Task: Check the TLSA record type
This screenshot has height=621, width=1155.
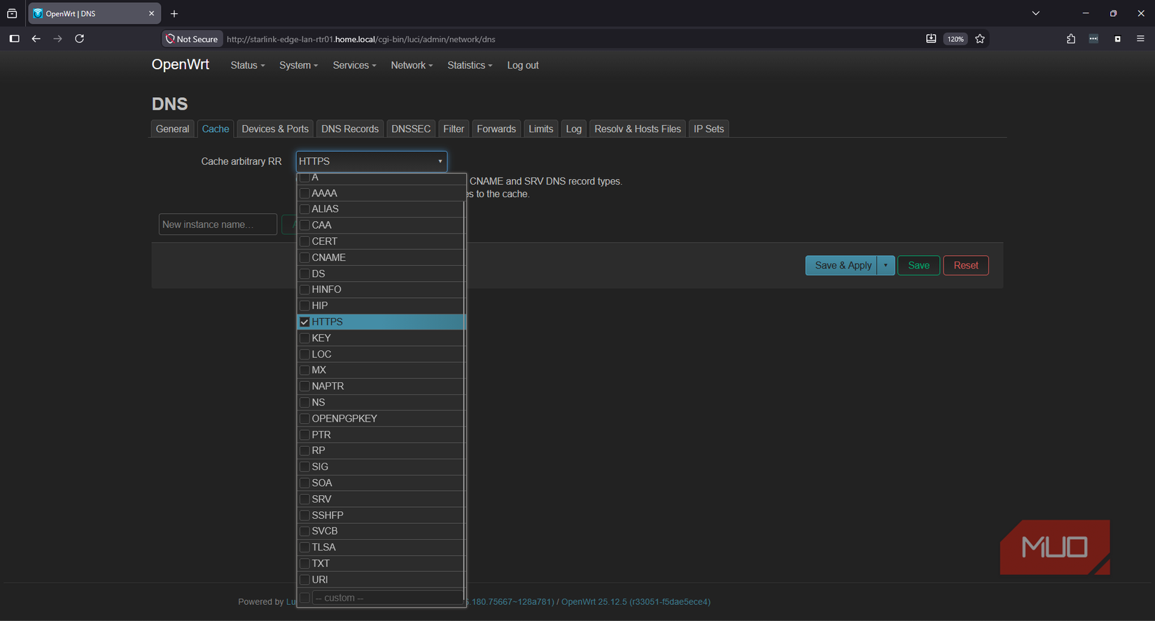Action: click(x=304, y=548)
